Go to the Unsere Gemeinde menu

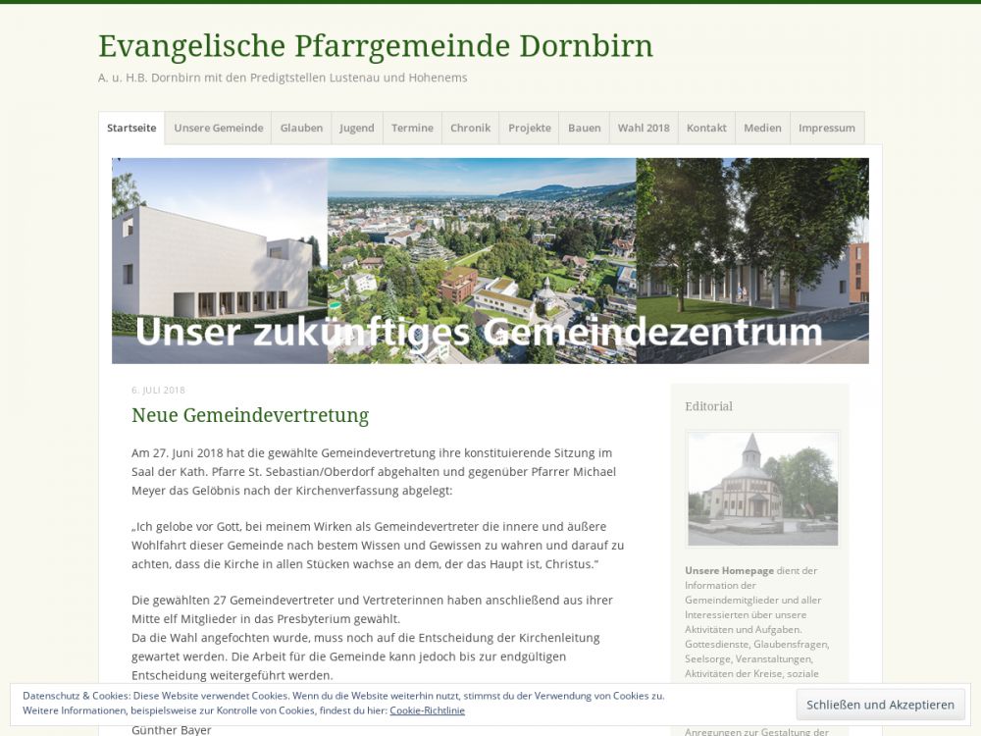[x=219, y=128]
